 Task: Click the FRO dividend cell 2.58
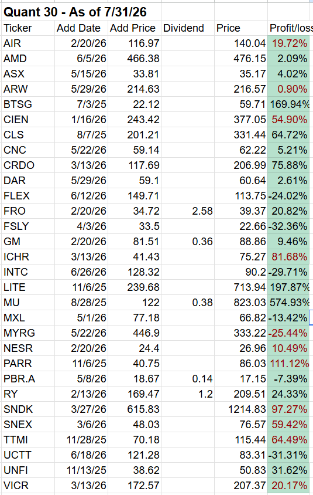pos(188,211)
